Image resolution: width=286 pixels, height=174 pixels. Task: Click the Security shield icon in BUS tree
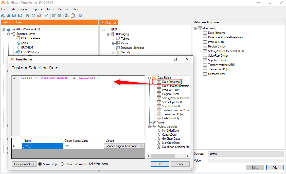click(x=118, y=52)
